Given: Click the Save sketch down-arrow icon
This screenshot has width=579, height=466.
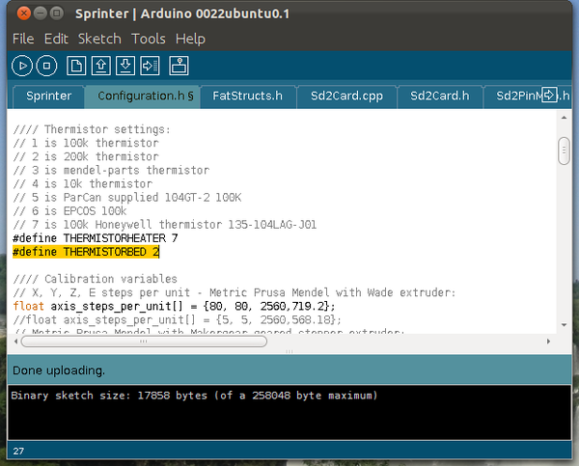Looking at the screenshot, I should coord(124,66).
